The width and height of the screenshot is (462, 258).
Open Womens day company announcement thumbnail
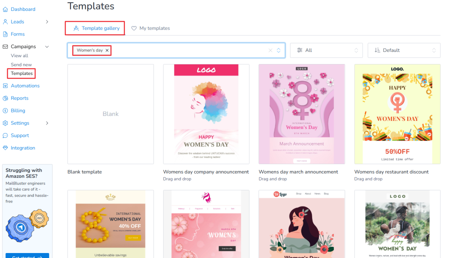tap(206, 114)
